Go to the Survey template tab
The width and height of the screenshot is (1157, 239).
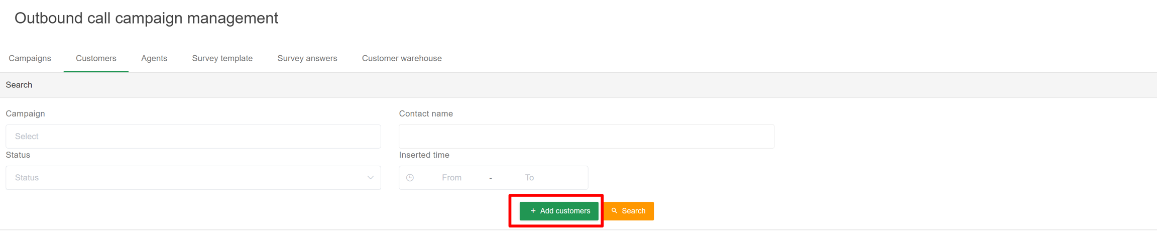click(222, 58)
